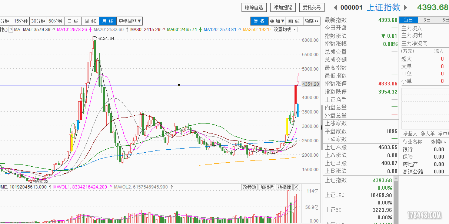Select the blue horizontal line center handle
This screenshot has height=224, width=449.
179,85
